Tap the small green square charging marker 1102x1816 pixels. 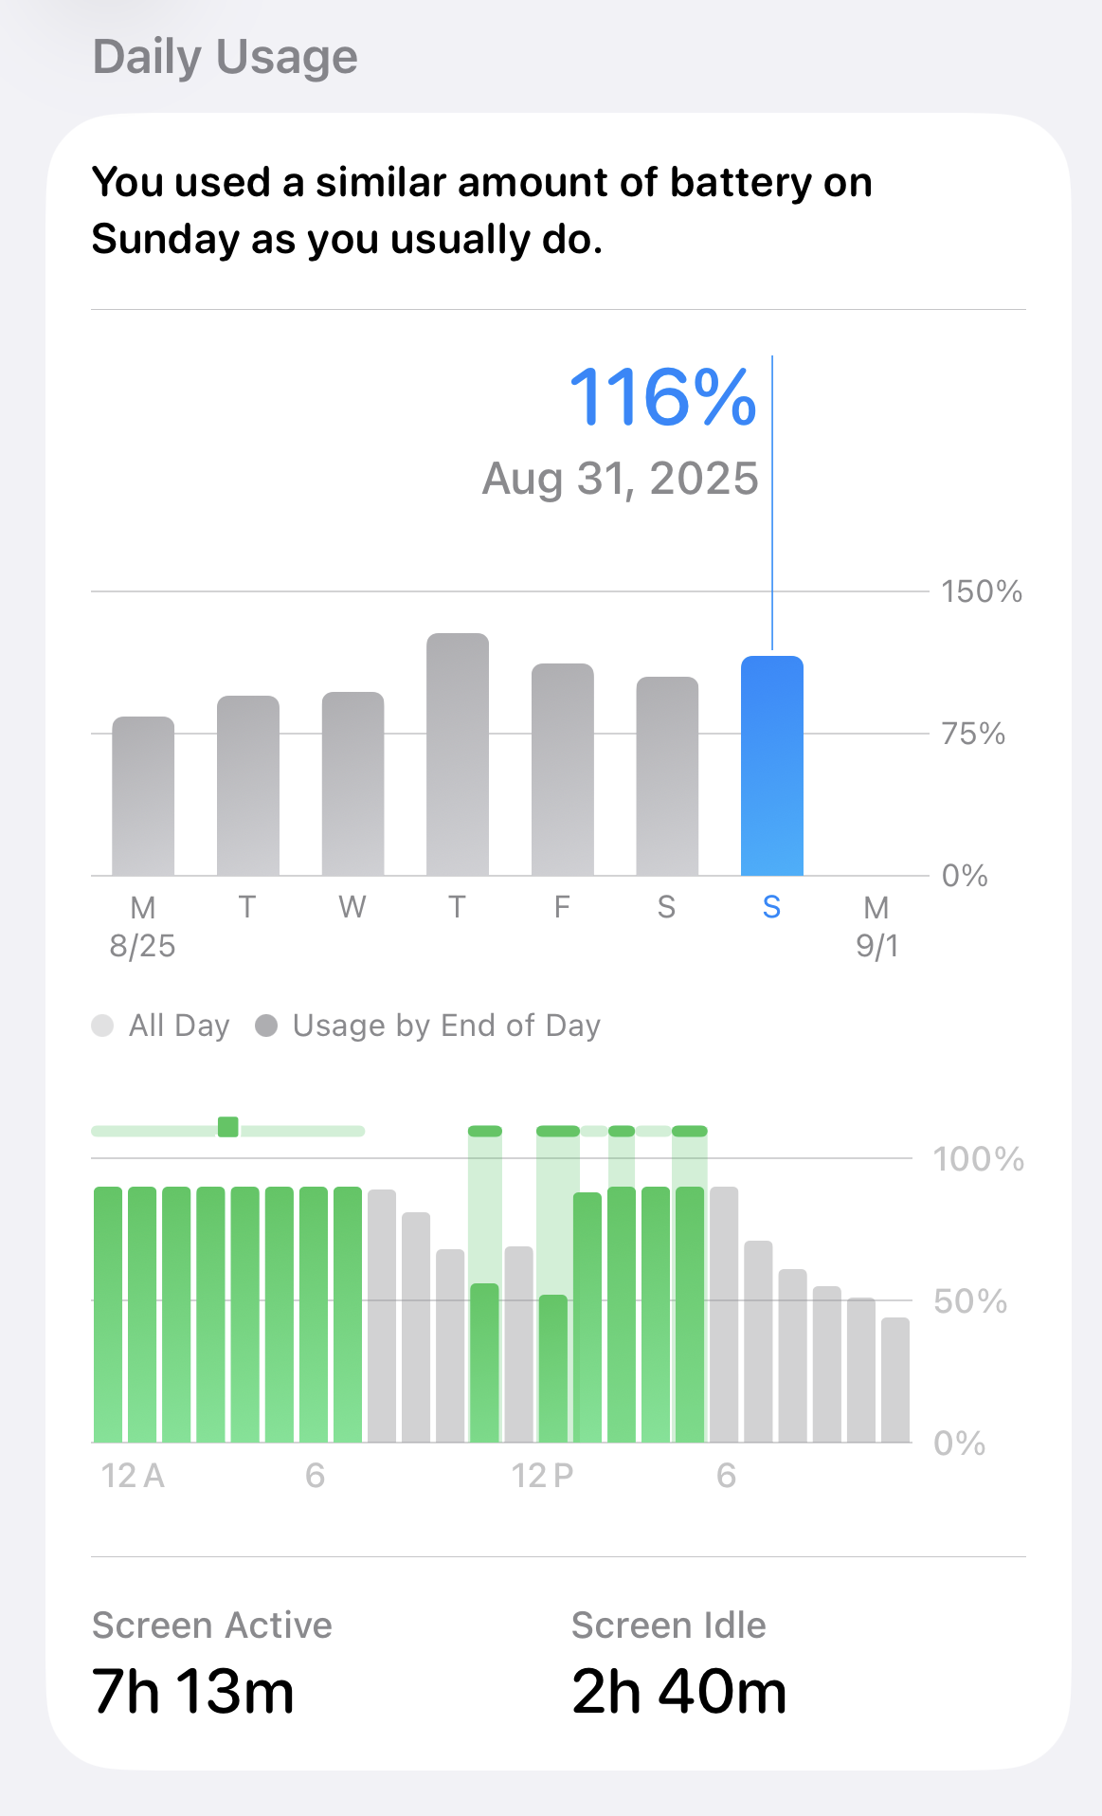pos(228,1127)
